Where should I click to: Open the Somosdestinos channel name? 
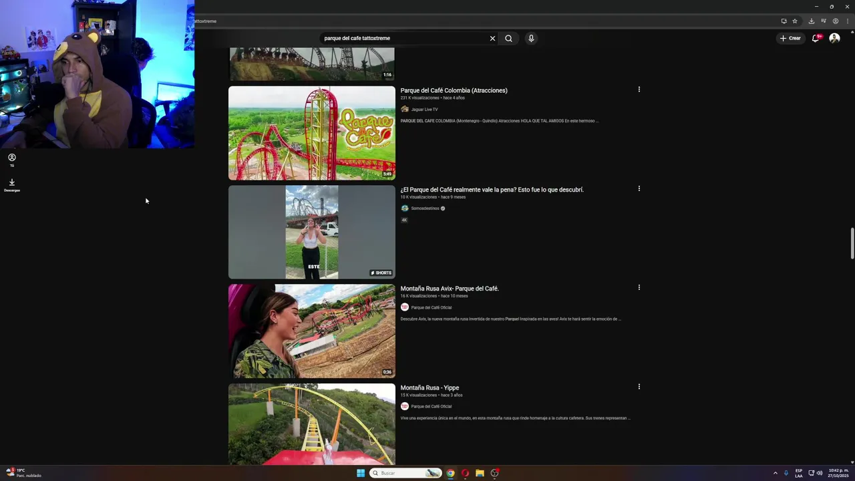pyautogui.click(x=425, y=208)
